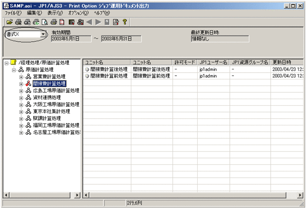Open the ファイル(F) menu
This screenshot has height=209, width=307.
[13, 13]
